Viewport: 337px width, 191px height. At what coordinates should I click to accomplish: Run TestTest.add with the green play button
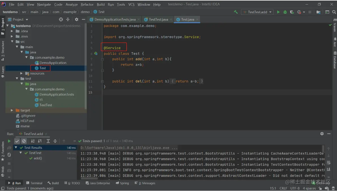[278, 12]
